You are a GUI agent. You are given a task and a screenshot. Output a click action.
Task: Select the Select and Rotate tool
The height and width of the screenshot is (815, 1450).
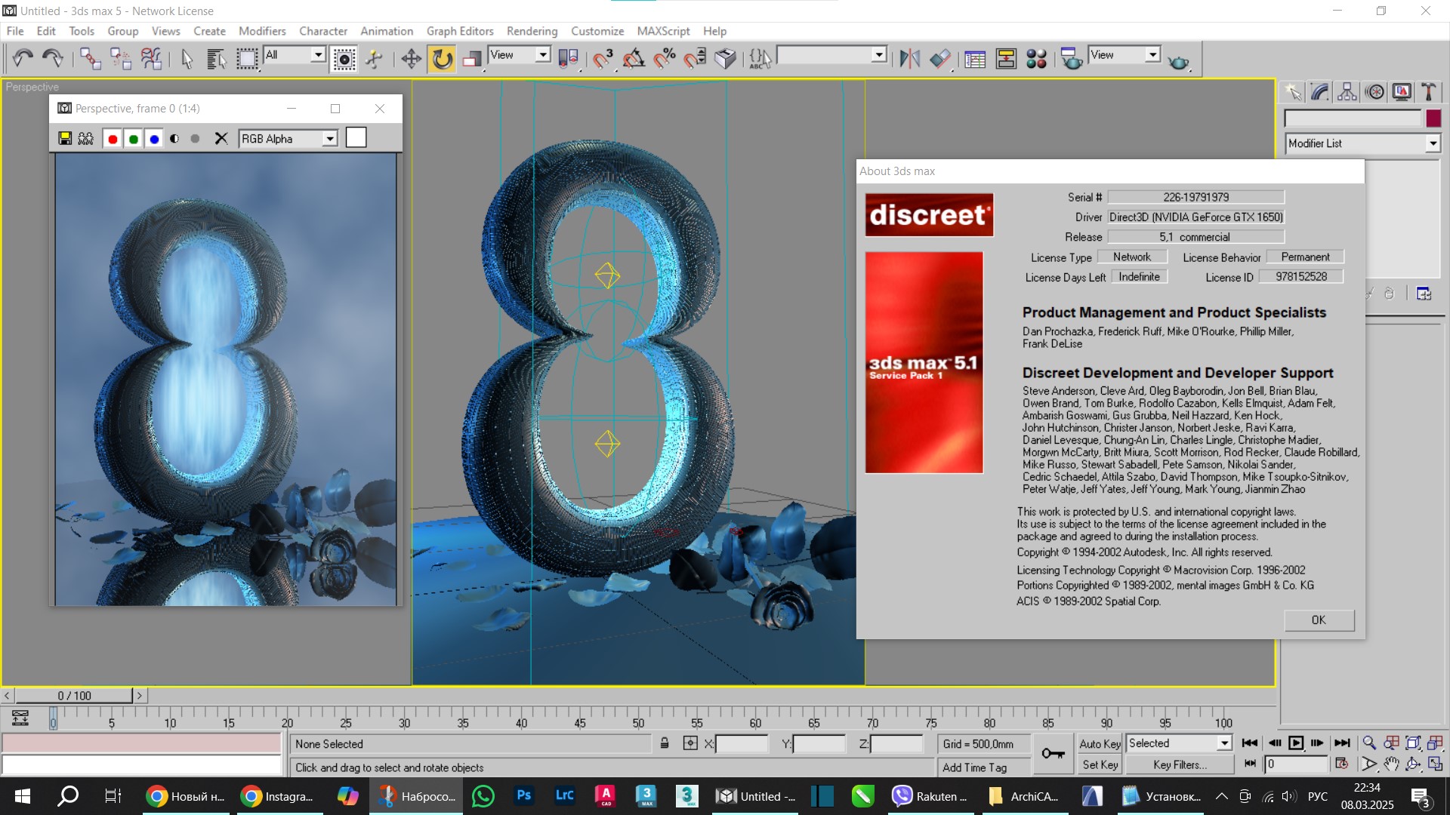(x=442, y=59)
